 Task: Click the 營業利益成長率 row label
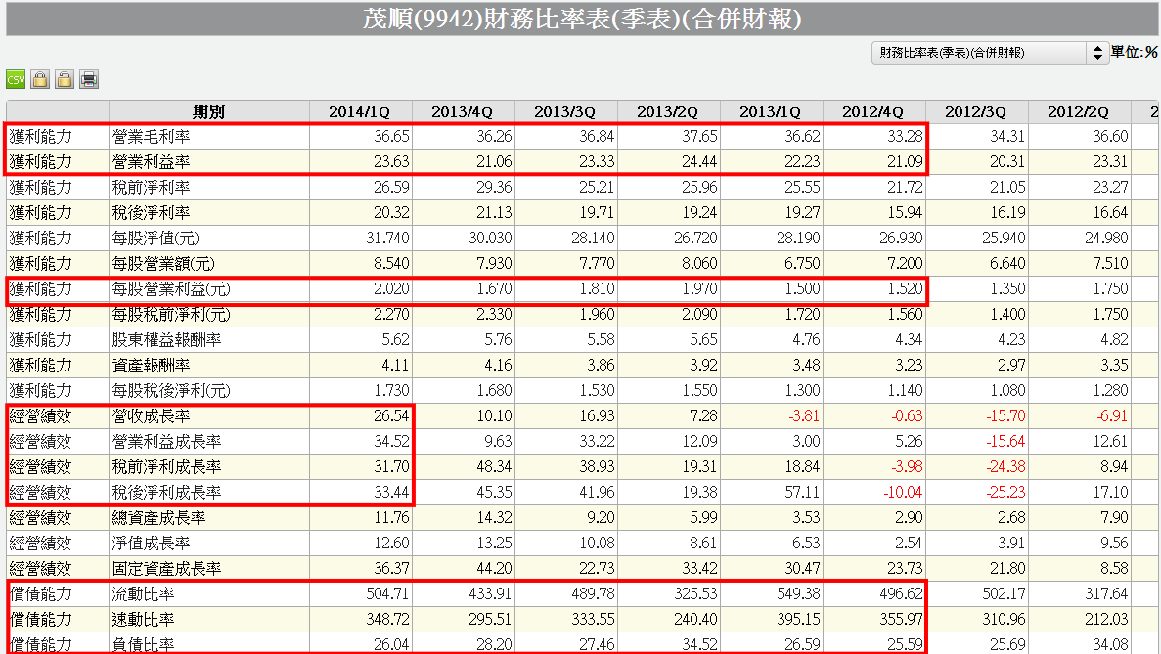coord(166,442)
